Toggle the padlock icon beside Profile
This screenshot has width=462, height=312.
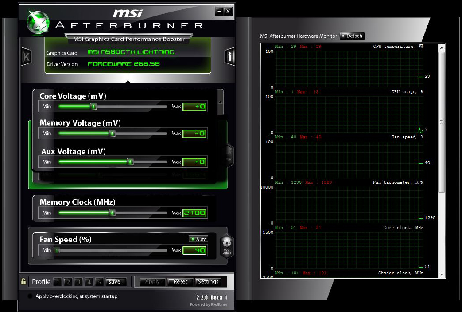23,281
